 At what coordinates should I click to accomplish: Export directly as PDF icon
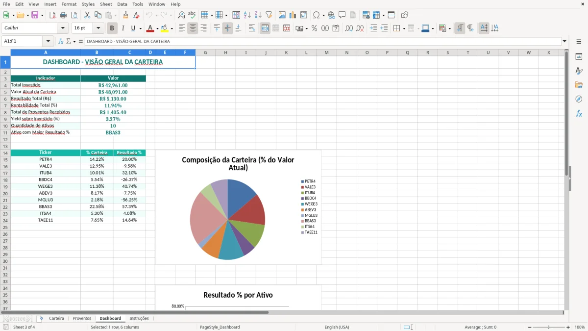(52, 15)
